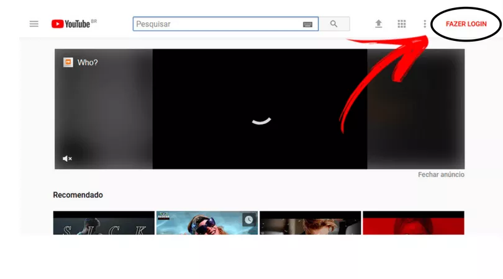
Task: Click the loading ad video player
Action: coord(260,109)
